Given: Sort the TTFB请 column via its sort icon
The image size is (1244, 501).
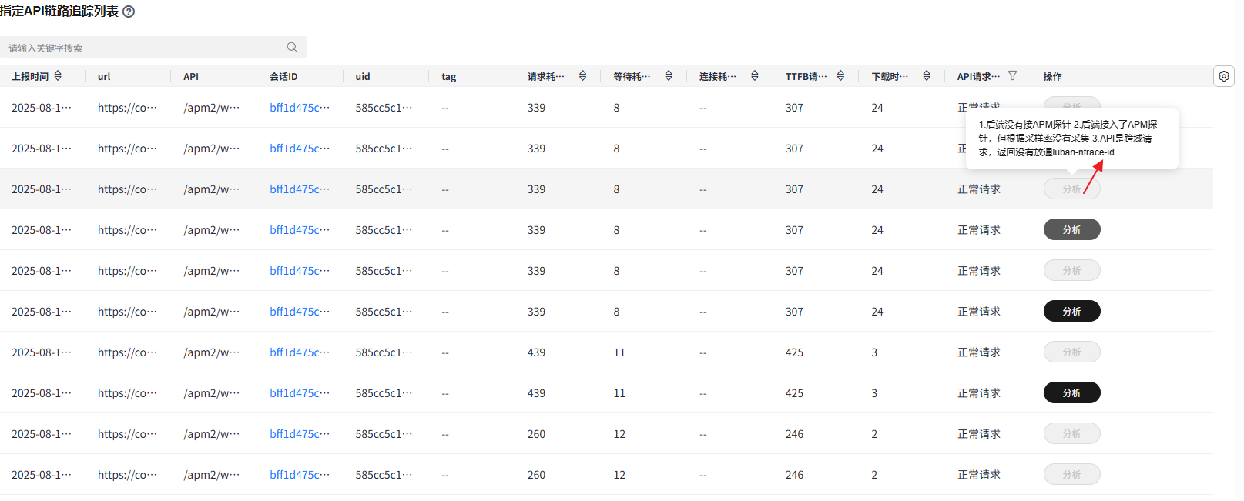Looking at the screenshot, I should [840, 76].
